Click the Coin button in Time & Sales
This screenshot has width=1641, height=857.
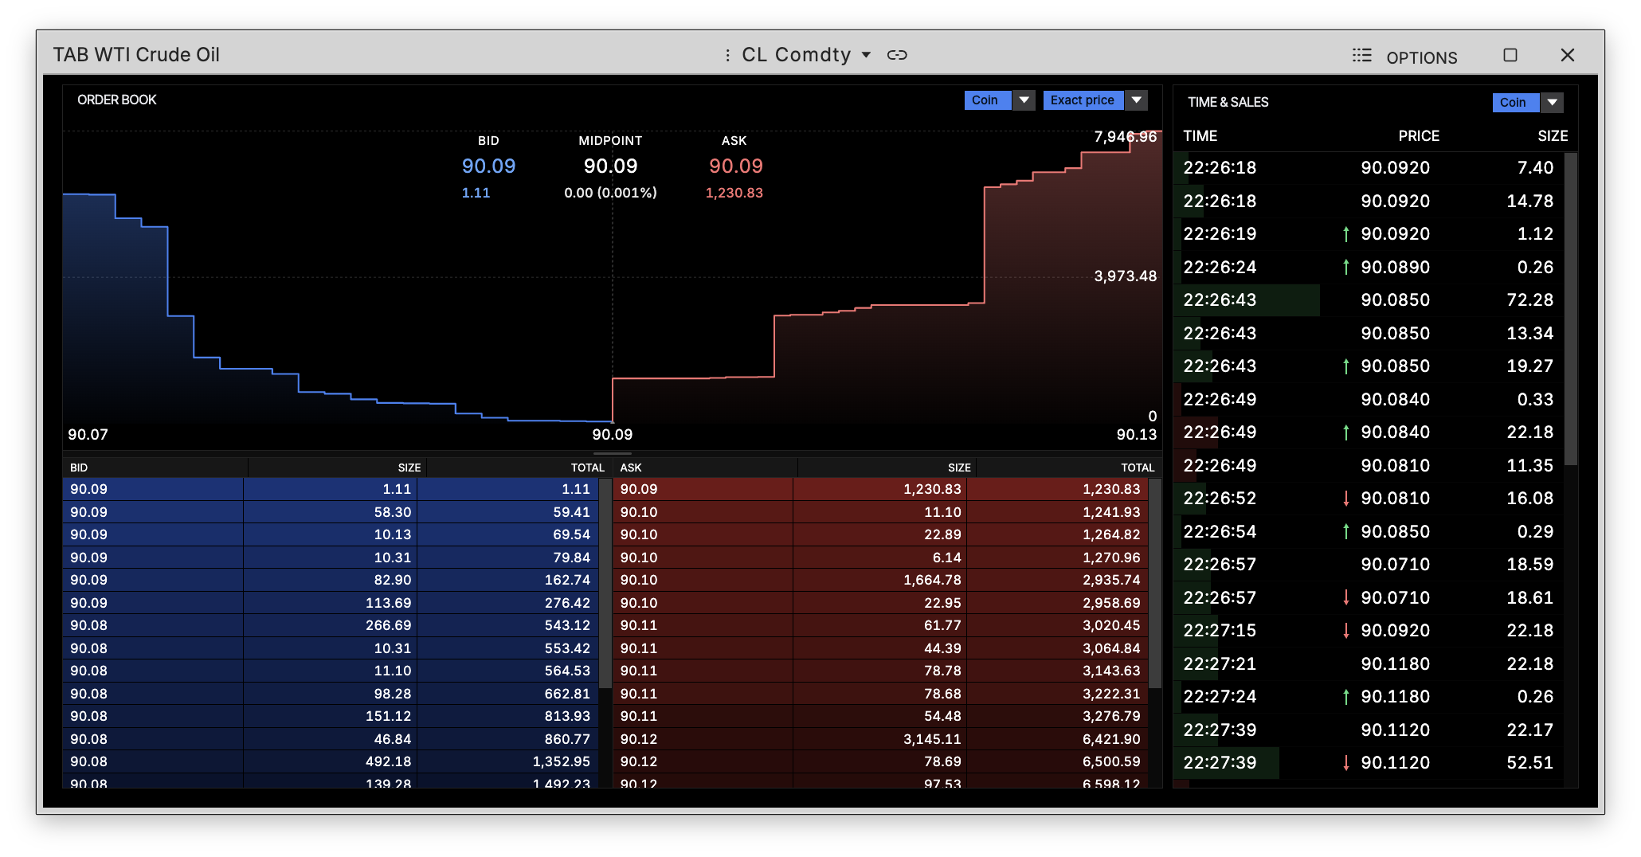click(x=1516, y=103)
